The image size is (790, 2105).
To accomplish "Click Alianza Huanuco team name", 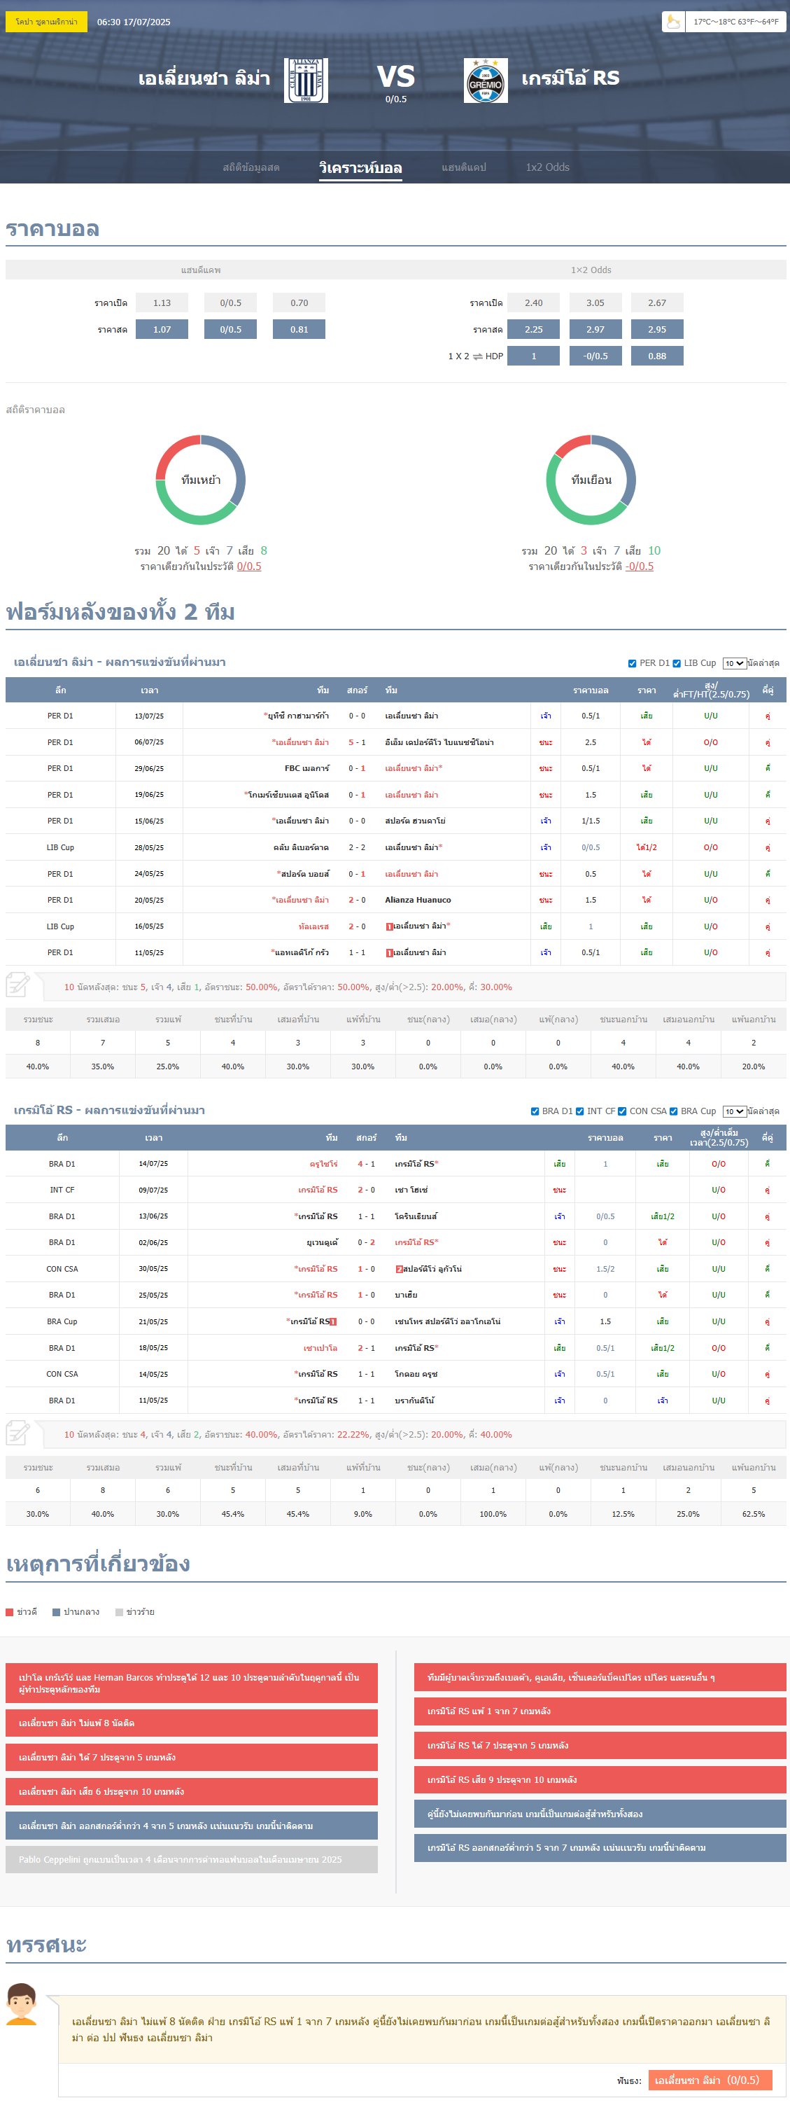I will coord(418,900).
